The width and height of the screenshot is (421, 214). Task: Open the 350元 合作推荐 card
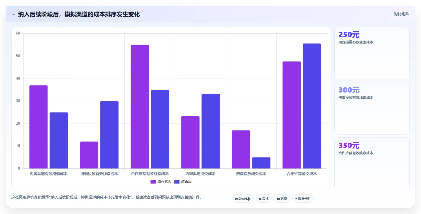click(x=372, y=164)
